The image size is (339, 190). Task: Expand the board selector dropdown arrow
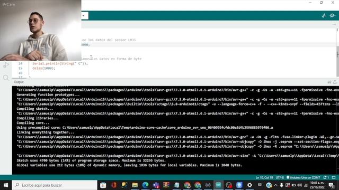(84, 15)
